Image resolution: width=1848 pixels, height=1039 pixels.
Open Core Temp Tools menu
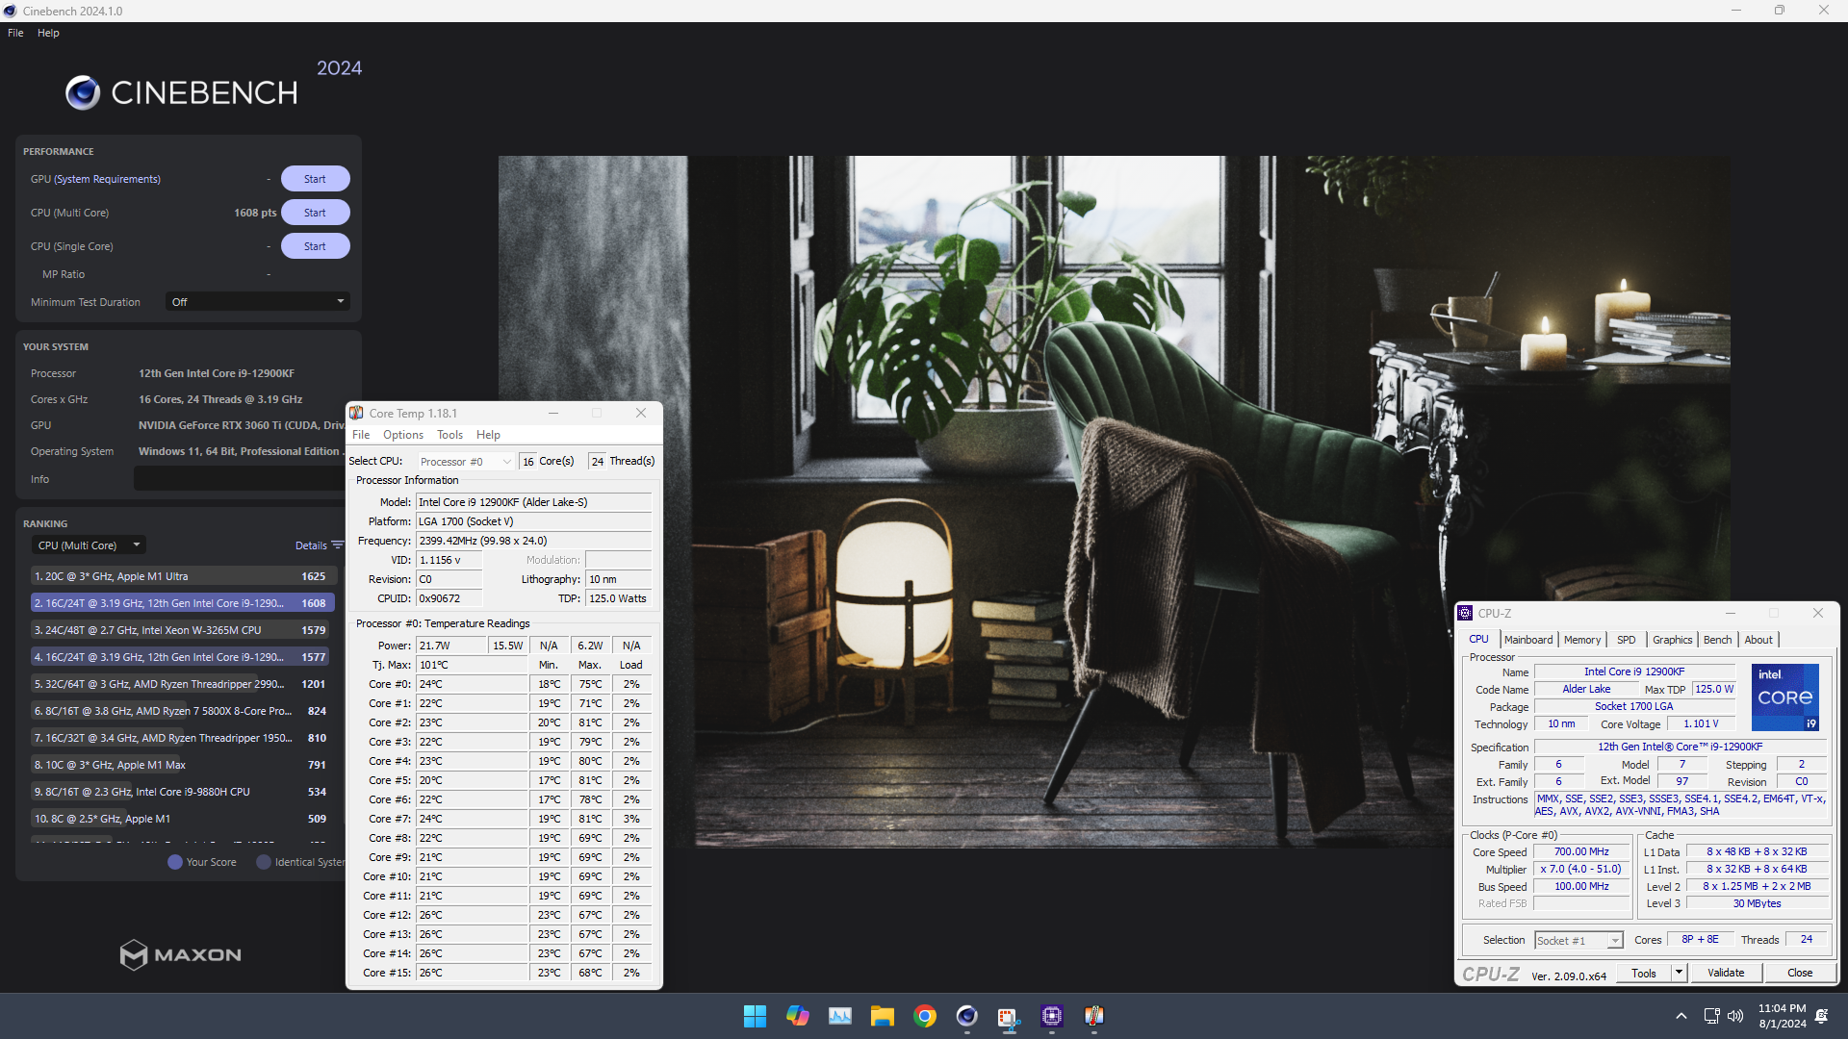pyautogui.click(x=449, y=435)
